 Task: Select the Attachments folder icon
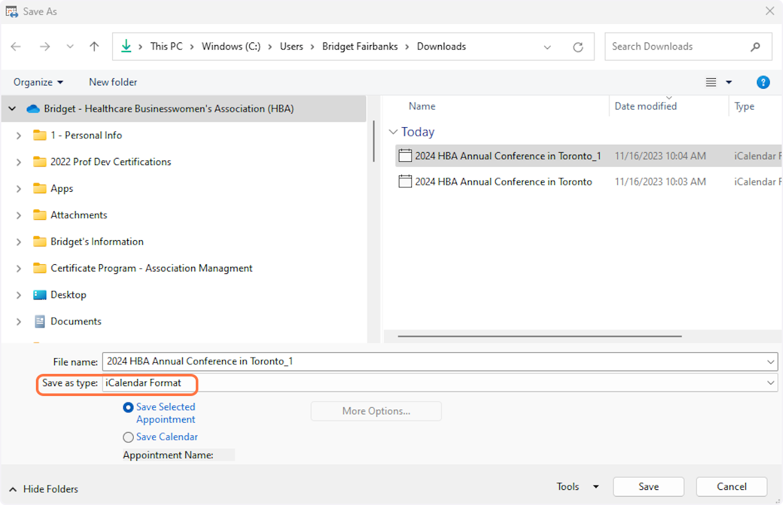(40, 215)
